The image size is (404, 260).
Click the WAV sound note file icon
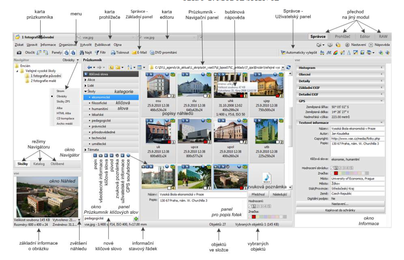pos(267,178)
